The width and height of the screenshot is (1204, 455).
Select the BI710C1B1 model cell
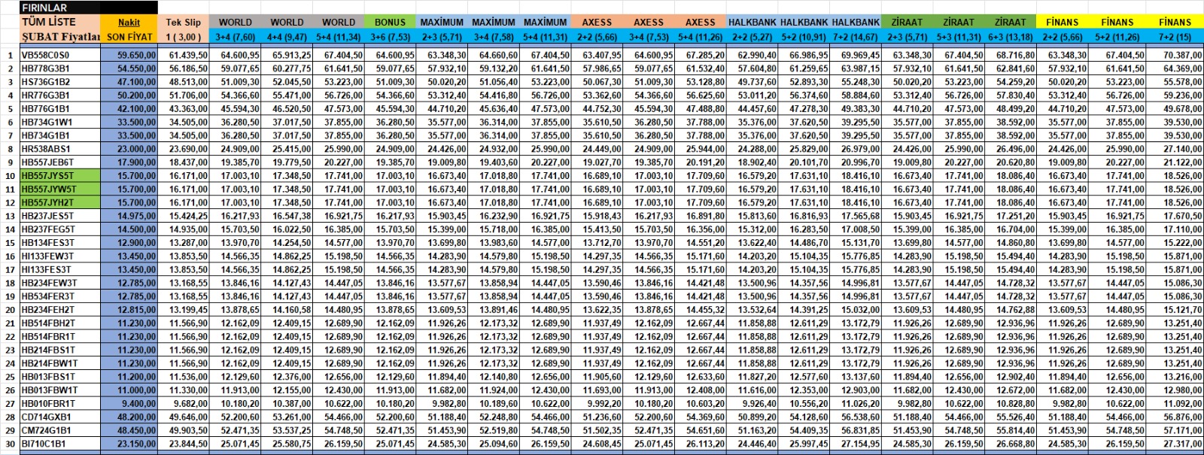click(60, 444)
